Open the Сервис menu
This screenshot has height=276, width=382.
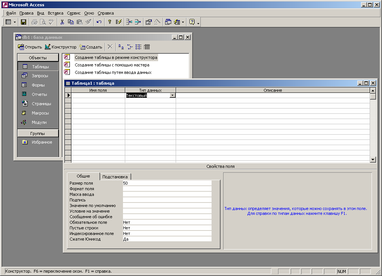[74, 13]
